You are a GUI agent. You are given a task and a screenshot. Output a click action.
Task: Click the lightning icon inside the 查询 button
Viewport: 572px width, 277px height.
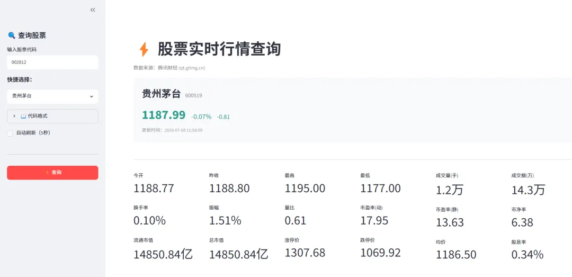click(47, 172)
